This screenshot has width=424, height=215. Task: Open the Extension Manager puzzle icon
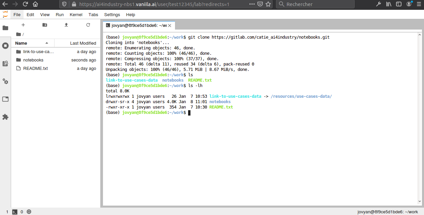[x=5, y=117]
